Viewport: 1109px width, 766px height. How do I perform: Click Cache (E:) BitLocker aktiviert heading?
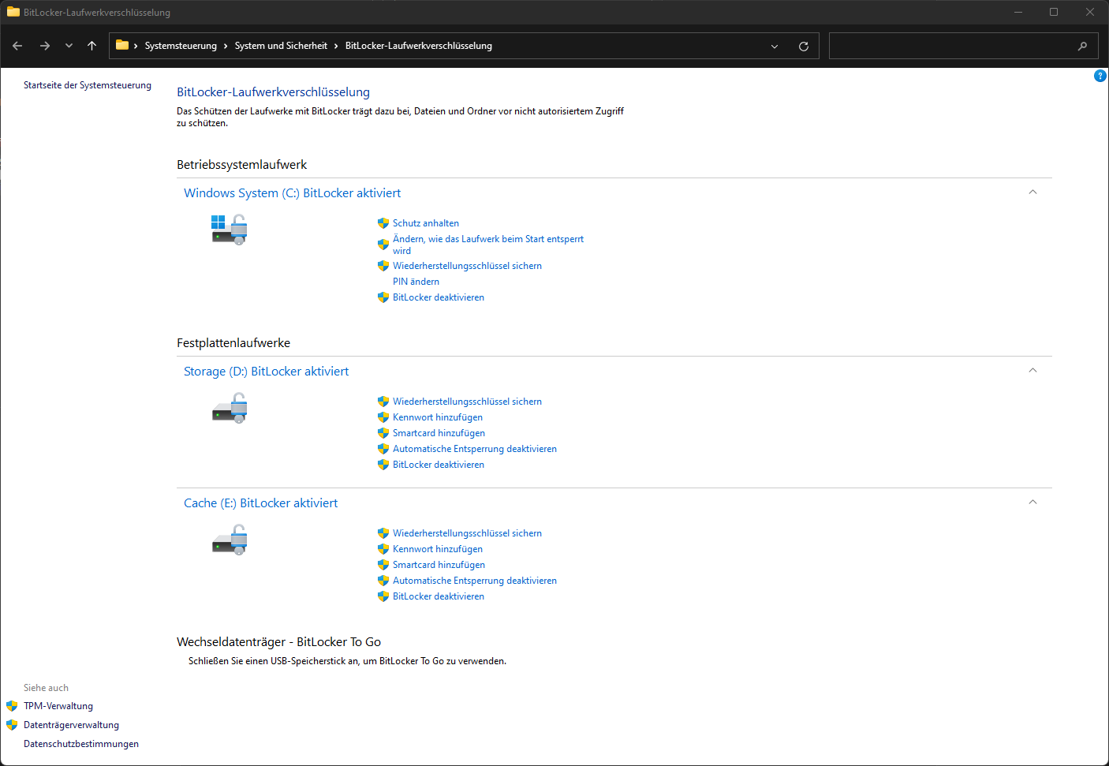[260, 503]
